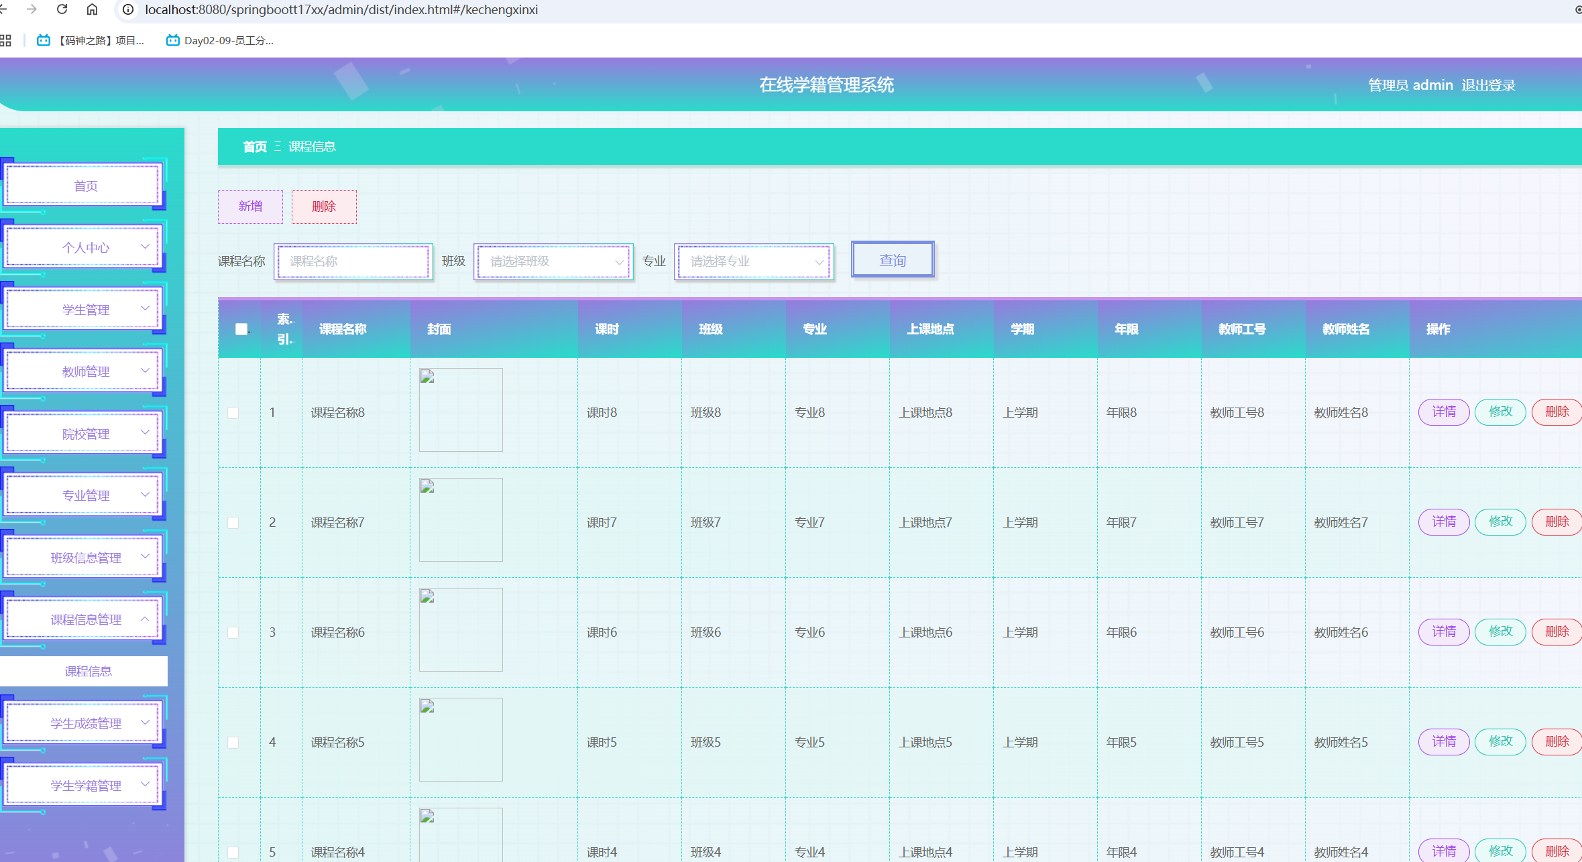
Task: Click 首页 in the breadcrumb
Action: (255, 147)
